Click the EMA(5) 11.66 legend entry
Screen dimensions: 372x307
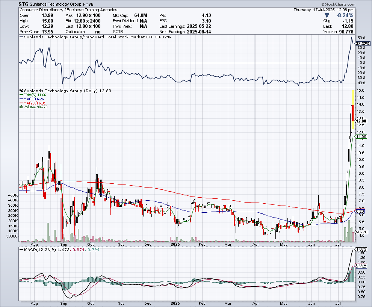[x=33, y=95]
